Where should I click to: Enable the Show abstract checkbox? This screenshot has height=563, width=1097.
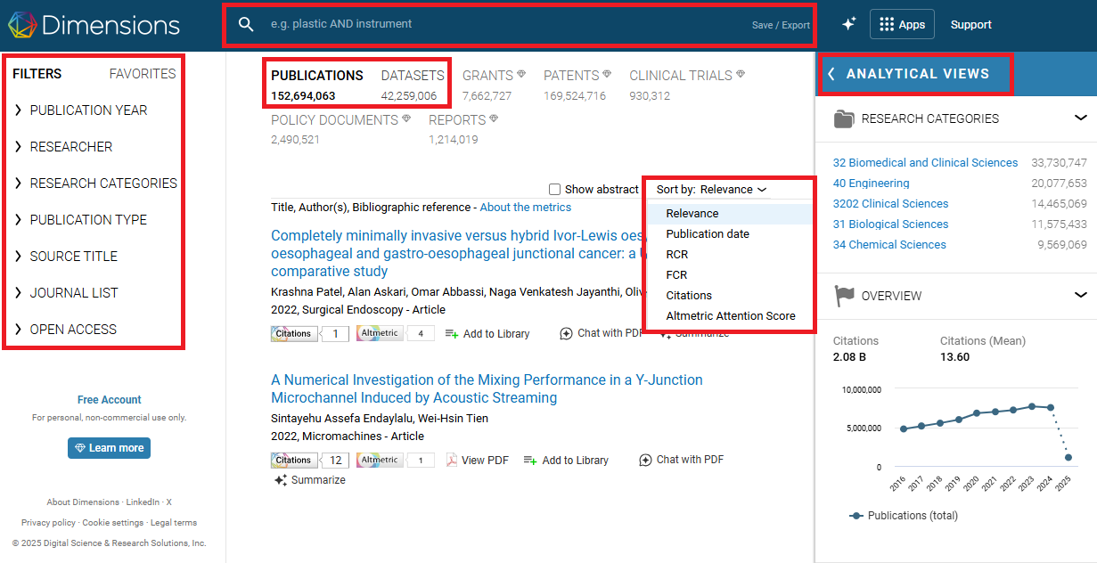coord(555,189)
